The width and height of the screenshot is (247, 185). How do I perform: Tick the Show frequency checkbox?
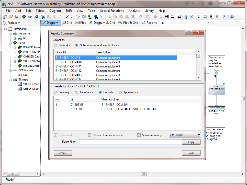click(139, 135)
